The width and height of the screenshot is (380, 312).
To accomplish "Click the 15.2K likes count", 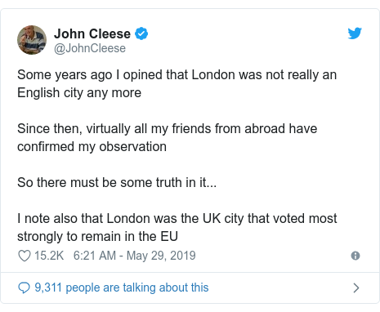I will (x=49, y=256).
